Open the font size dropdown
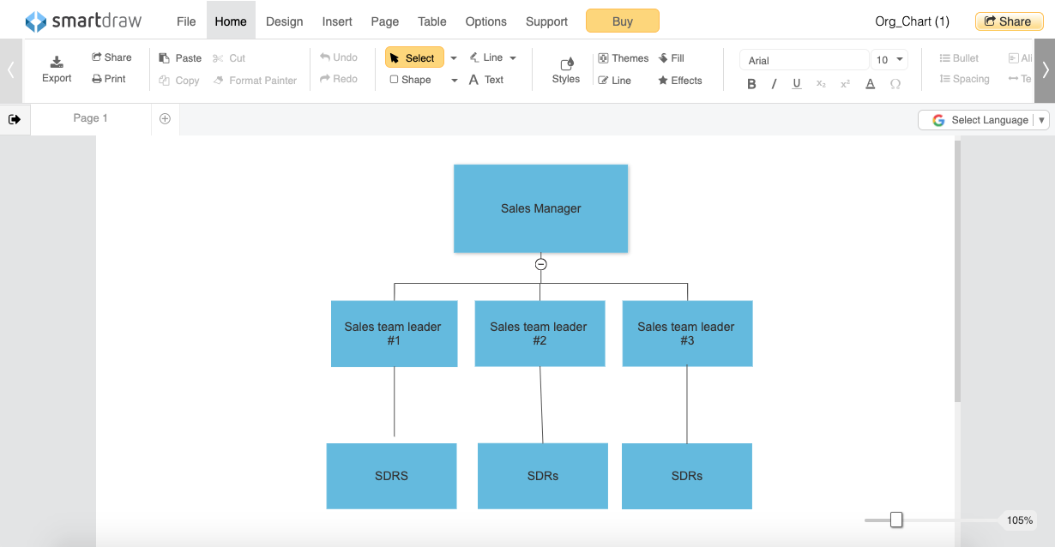1055x547 pixels. pyautogui.click(x=889, y=60)
